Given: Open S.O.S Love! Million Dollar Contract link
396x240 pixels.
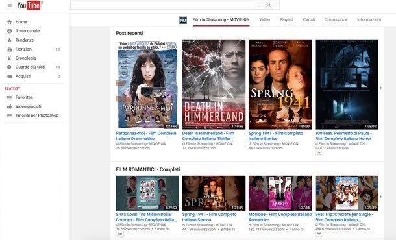Looking at the screenshot, I should (147, 217).
